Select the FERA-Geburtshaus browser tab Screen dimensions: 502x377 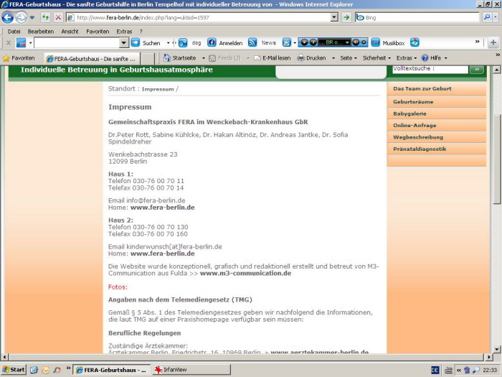91,59
